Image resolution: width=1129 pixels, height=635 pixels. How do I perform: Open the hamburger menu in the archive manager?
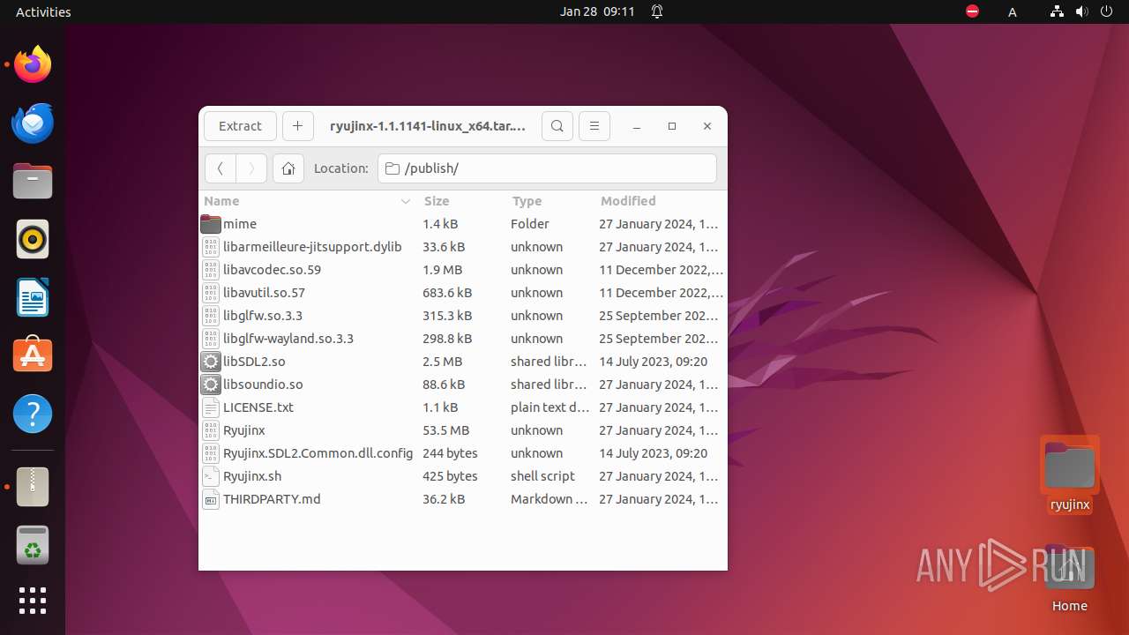594,126
